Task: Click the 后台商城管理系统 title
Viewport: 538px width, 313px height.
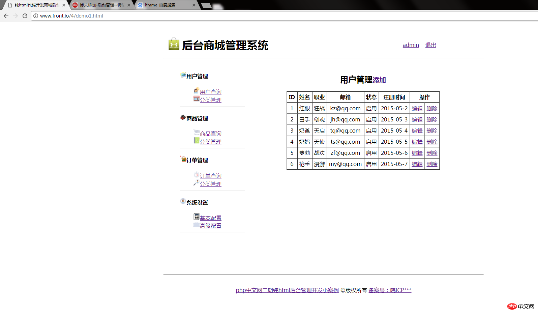Action: (225, 45)
